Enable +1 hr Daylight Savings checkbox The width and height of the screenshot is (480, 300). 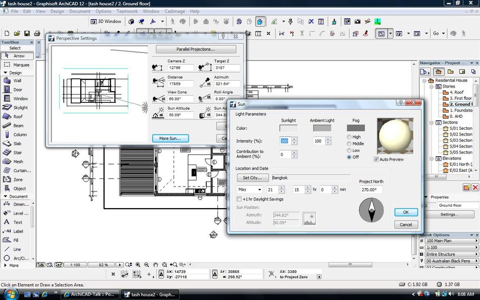[239, 199]
